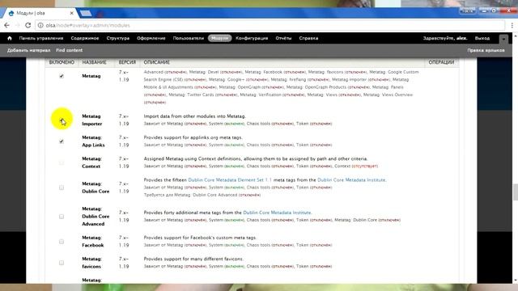
Task: Open Dublin Core Metadata Element Set 1.1 link
Action: (230, 179)
